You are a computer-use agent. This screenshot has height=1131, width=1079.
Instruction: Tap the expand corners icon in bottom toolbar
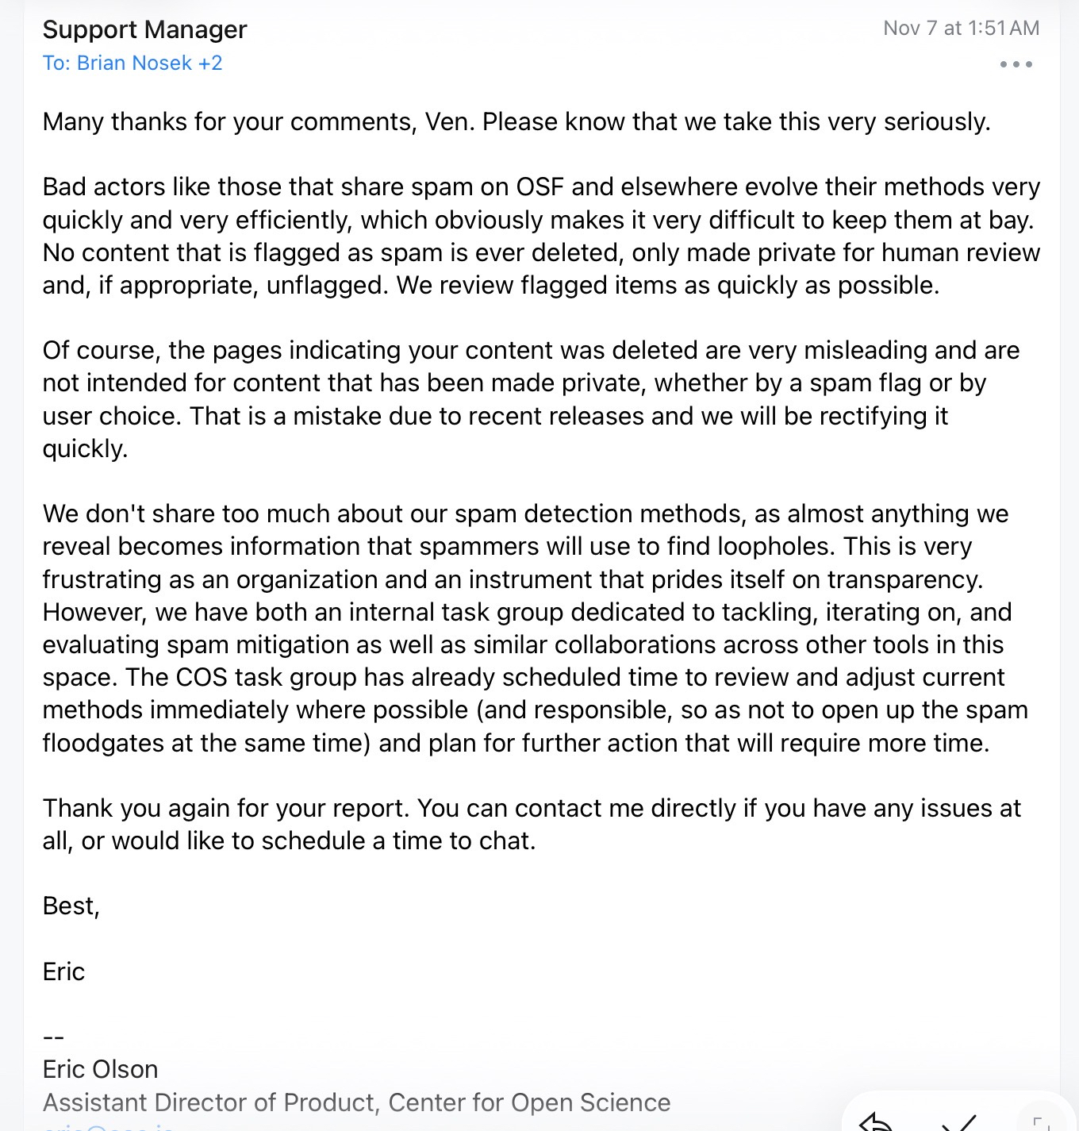pyautogui.click(x=1040, y=1123)
